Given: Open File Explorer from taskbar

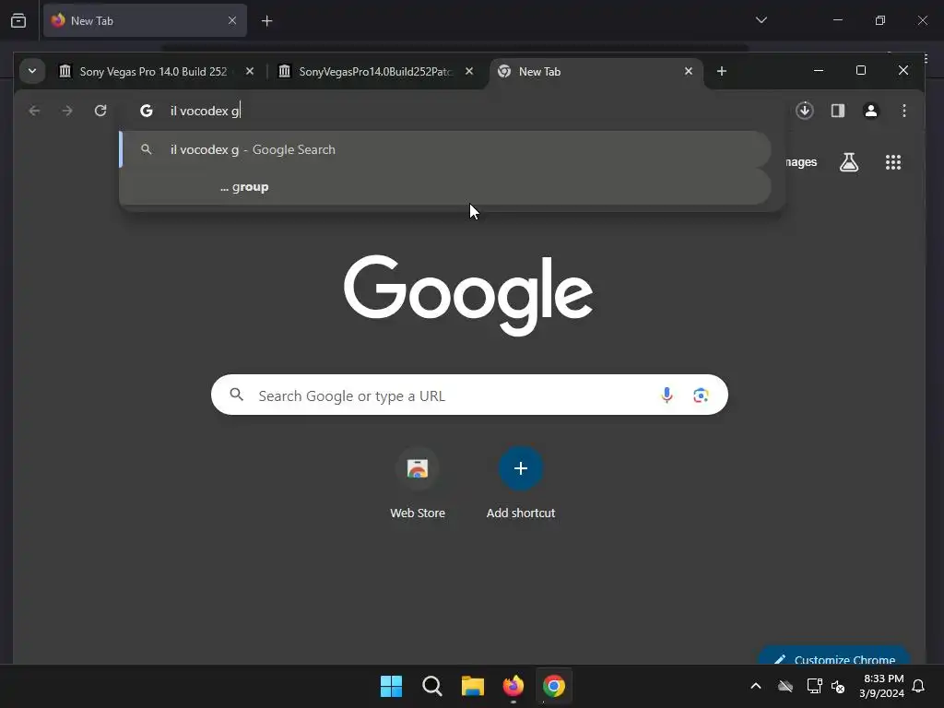Looking at the screenshot, I should 473,686.
